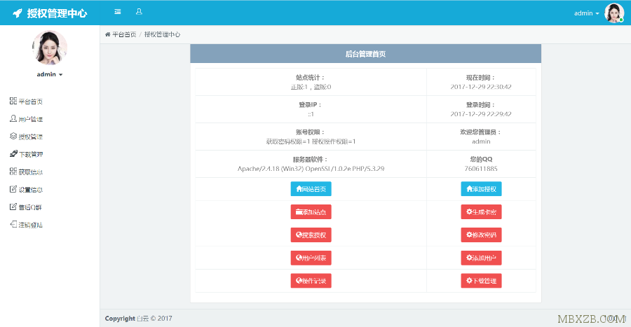The width and height of the screenshot is (631, 327).
Task: Click breadcrumb text 授权管理中心
Action: pyautogui.click(x=162, y=34)
